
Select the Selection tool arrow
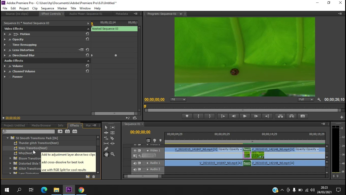(x=106, y=127)
